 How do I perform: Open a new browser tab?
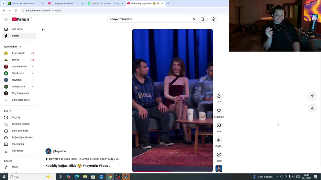tap(168, 3)
